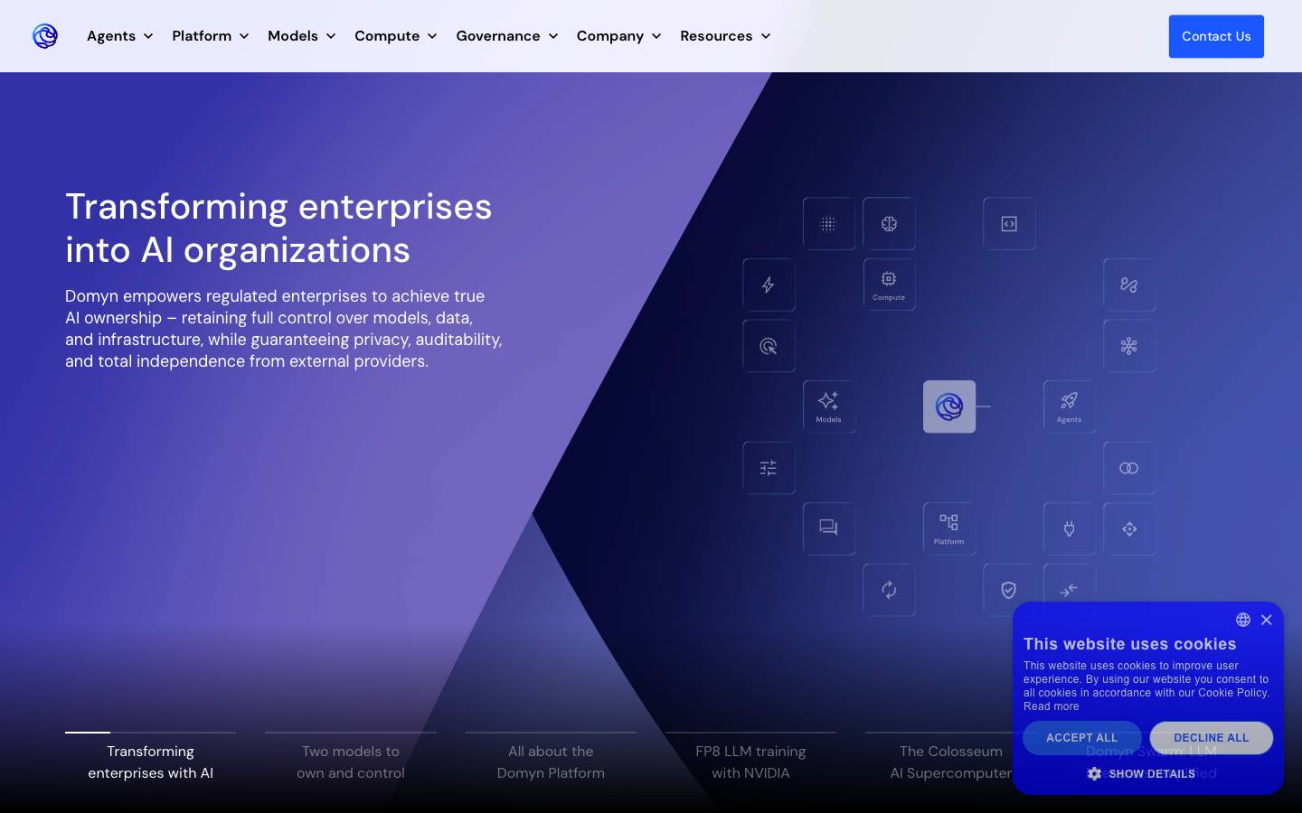The image size is (1302, 813).
Task: Expand the Governance navigation dropdown
Action: [507, 36]
